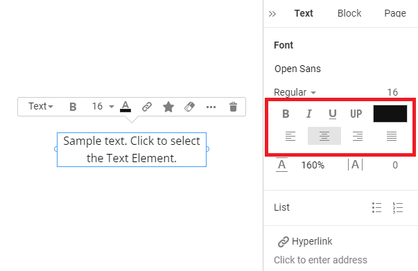The height and width of the screenshot is (271, 418).
Task: Open the font size 16 dropdown in toolbar
Action: pyautogui.click(x=103, y=107)
